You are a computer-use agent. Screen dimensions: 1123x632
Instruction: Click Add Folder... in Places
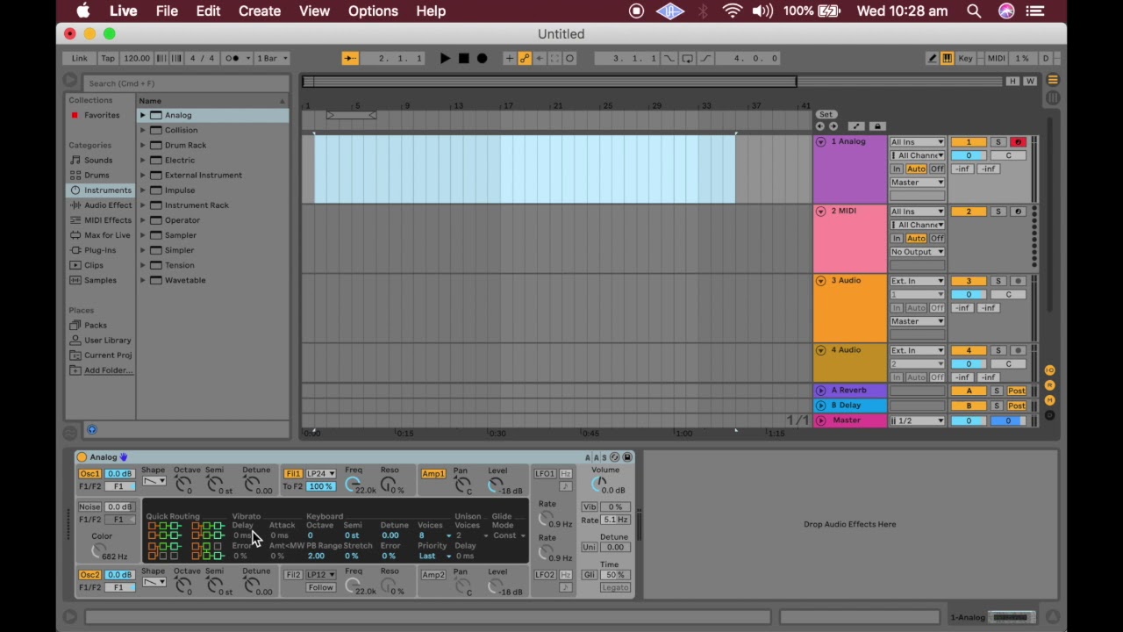(x=108, y=370)
